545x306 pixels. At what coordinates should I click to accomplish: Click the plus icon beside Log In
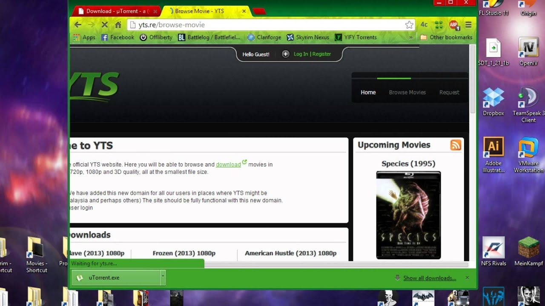click(x=285, y=54)
